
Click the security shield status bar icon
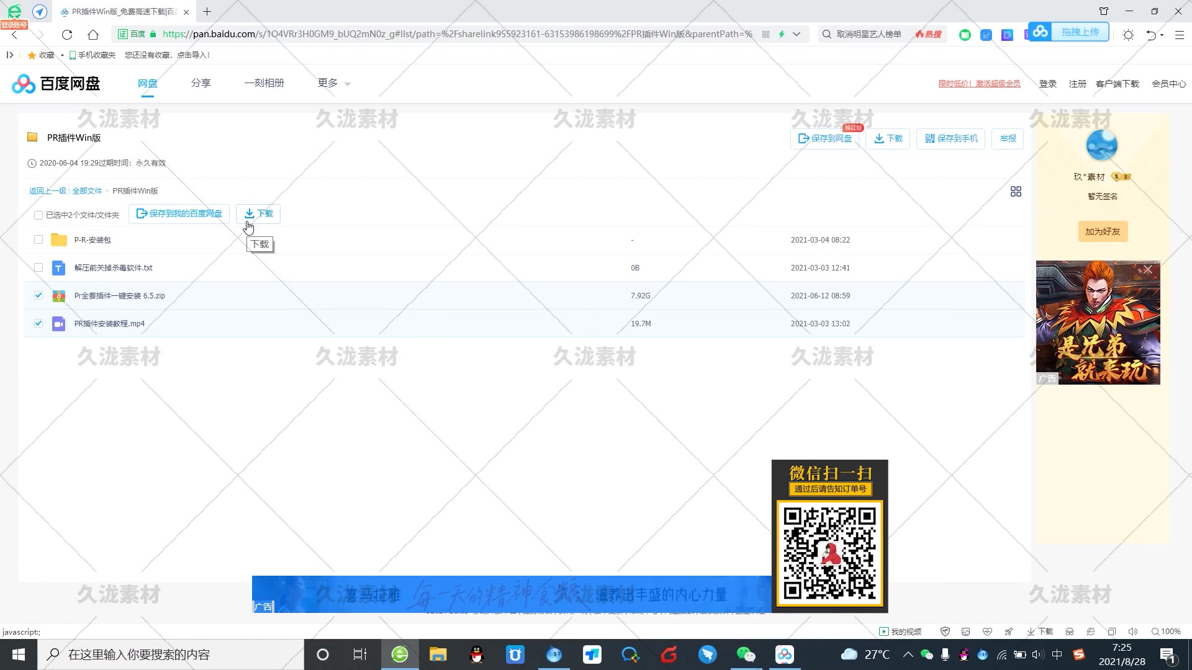[x=945, y=632]
